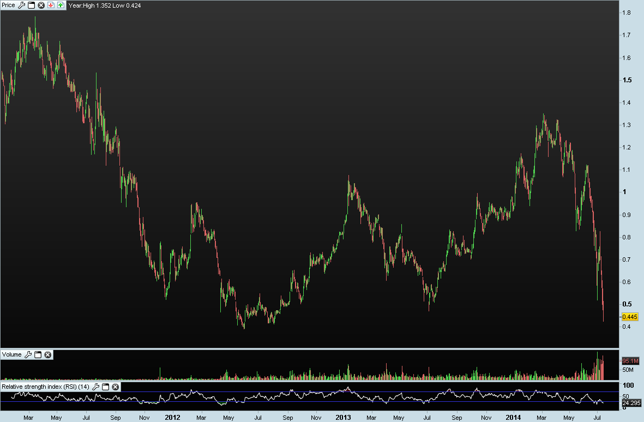Maximize the RSI indicator panel

pyautogui.click(x=106, y=387)
